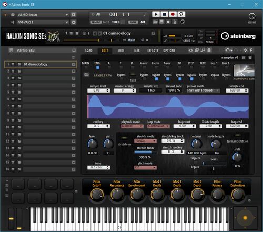The width and height of the screenshot is (263, 232).
Task: Toggle bypass checkbox under F-env
Action: click(x=156, y=79)
